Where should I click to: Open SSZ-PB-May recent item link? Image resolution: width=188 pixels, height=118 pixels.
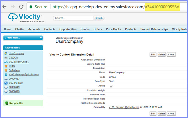click(x=16, y=83)
